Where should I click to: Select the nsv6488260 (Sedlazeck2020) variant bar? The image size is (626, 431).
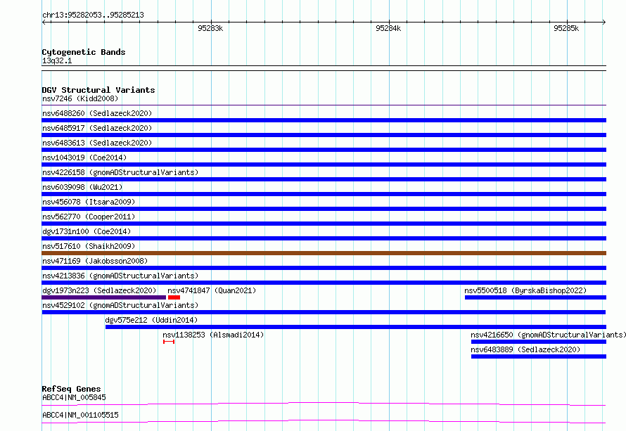click(x=324, y=120)
